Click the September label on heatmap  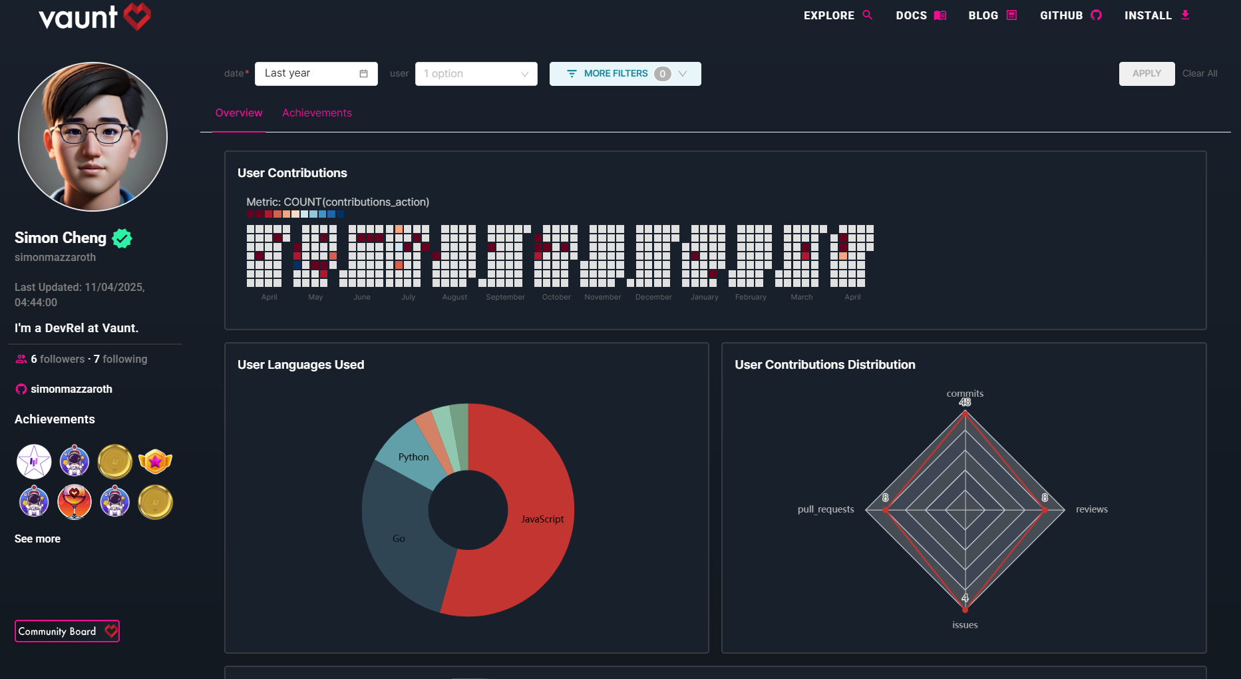[x=505, y=297]
